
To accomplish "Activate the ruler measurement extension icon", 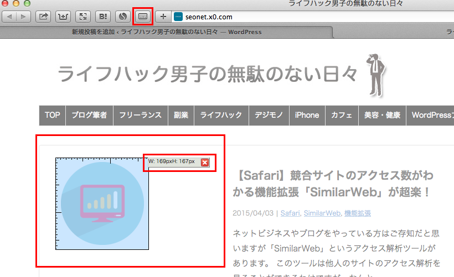I will pos(143,17).
